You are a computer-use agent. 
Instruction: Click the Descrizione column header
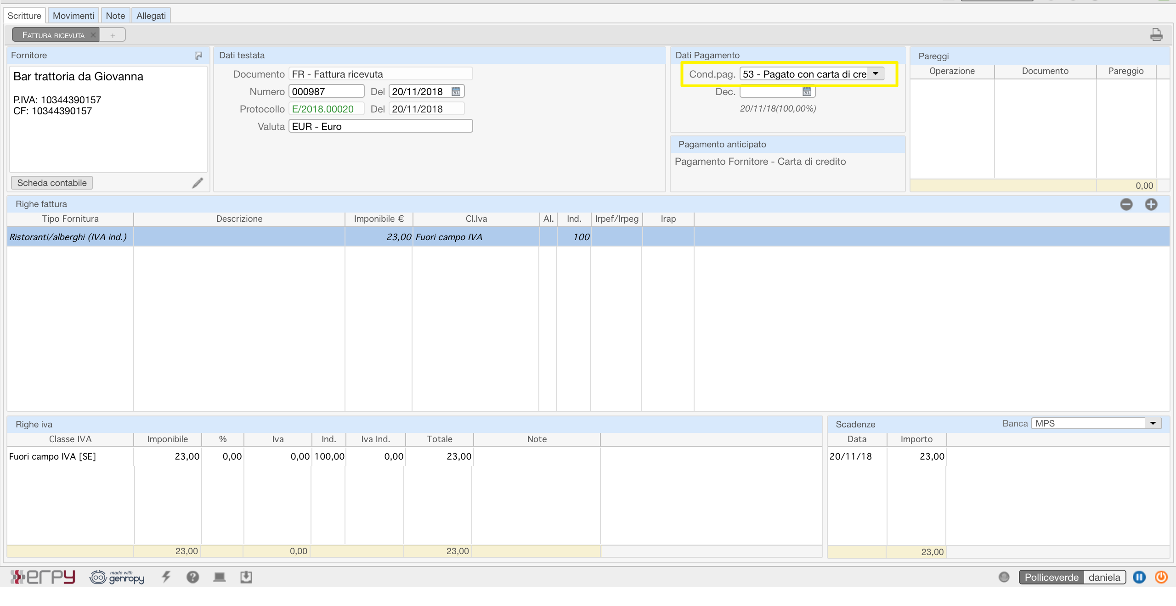pyautogui.click(x=239, y=219)
